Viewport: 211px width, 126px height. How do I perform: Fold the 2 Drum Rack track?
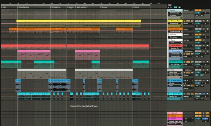[169, 21]
